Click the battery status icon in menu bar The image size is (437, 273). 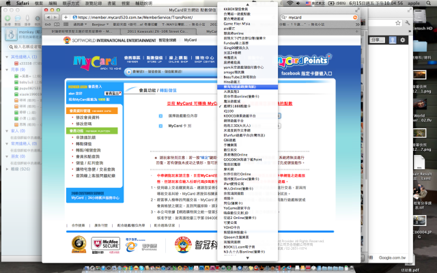click(x=331, y=3)
